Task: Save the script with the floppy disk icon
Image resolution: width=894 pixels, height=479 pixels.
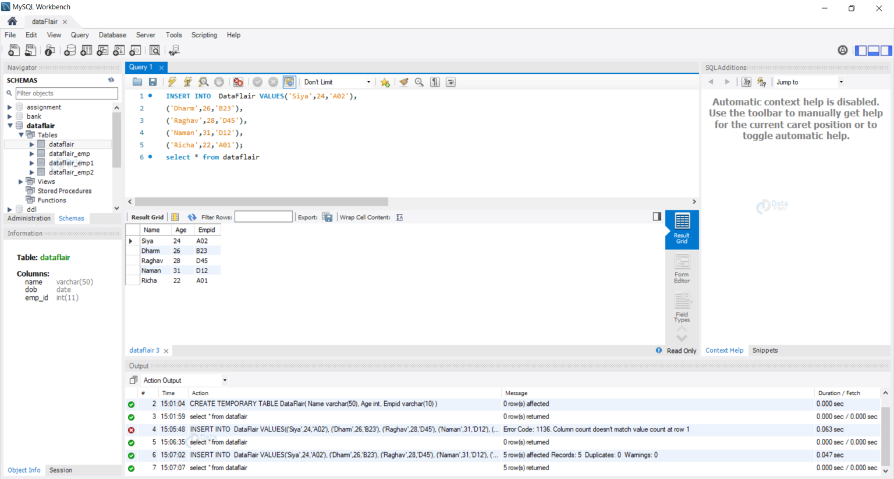Action: click(x=152, y=82)
